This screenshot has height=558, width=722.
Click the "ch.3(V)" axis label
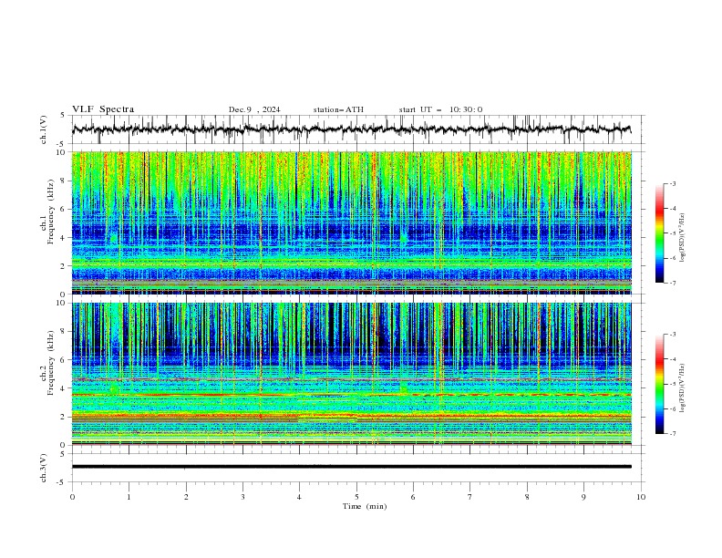pos(44,468)
